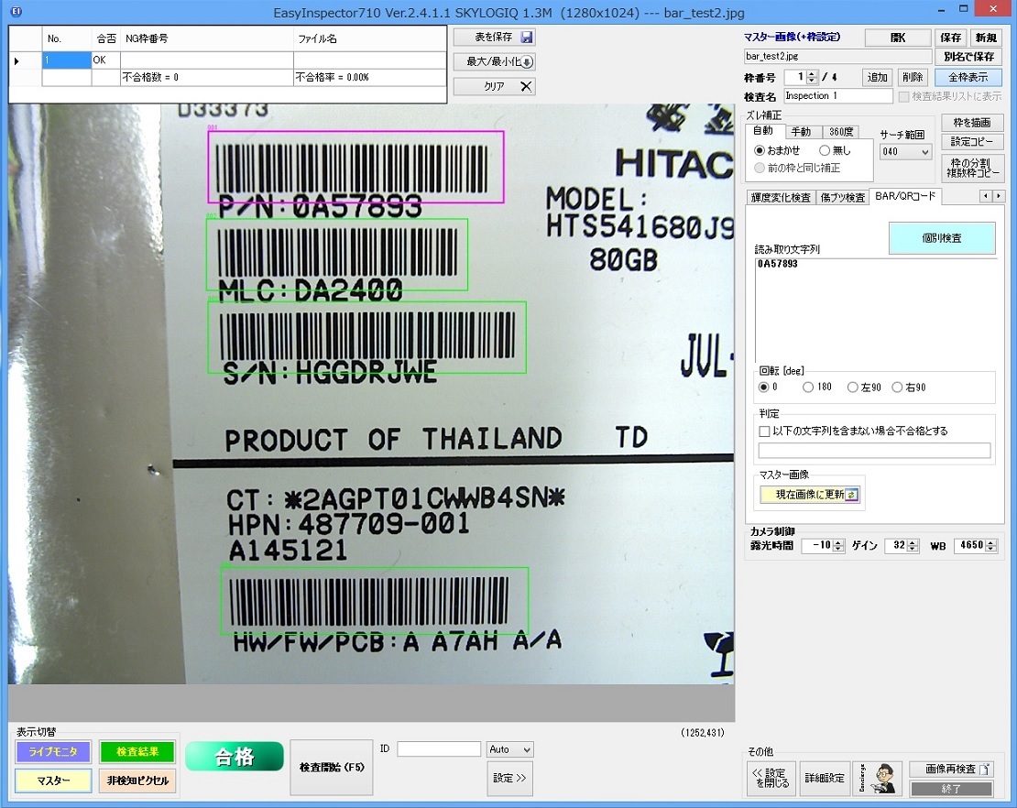Edit the 検査名 Inspection 1 field
The image size is (1017, 808).
(x=838, y=96)
